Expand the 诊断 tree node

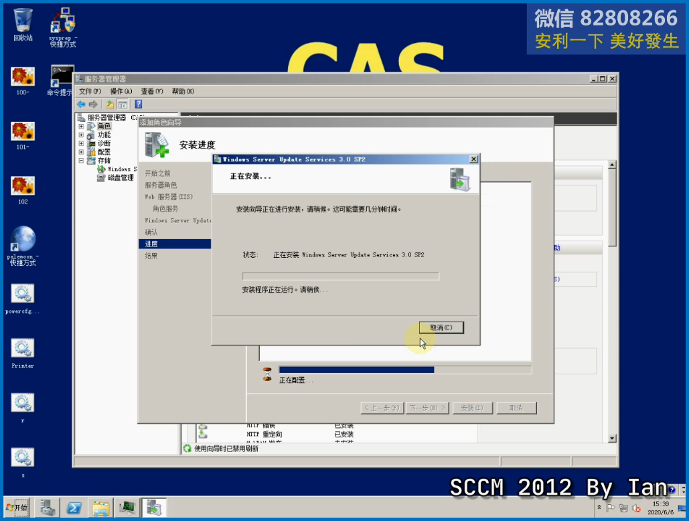click(x=81, y=143)
